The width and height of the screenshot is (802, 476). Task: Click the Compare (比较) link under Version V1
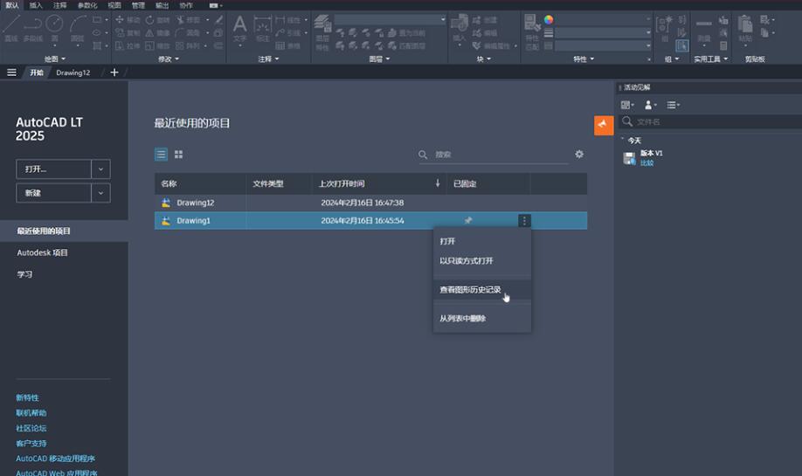[x=647, y=162]
